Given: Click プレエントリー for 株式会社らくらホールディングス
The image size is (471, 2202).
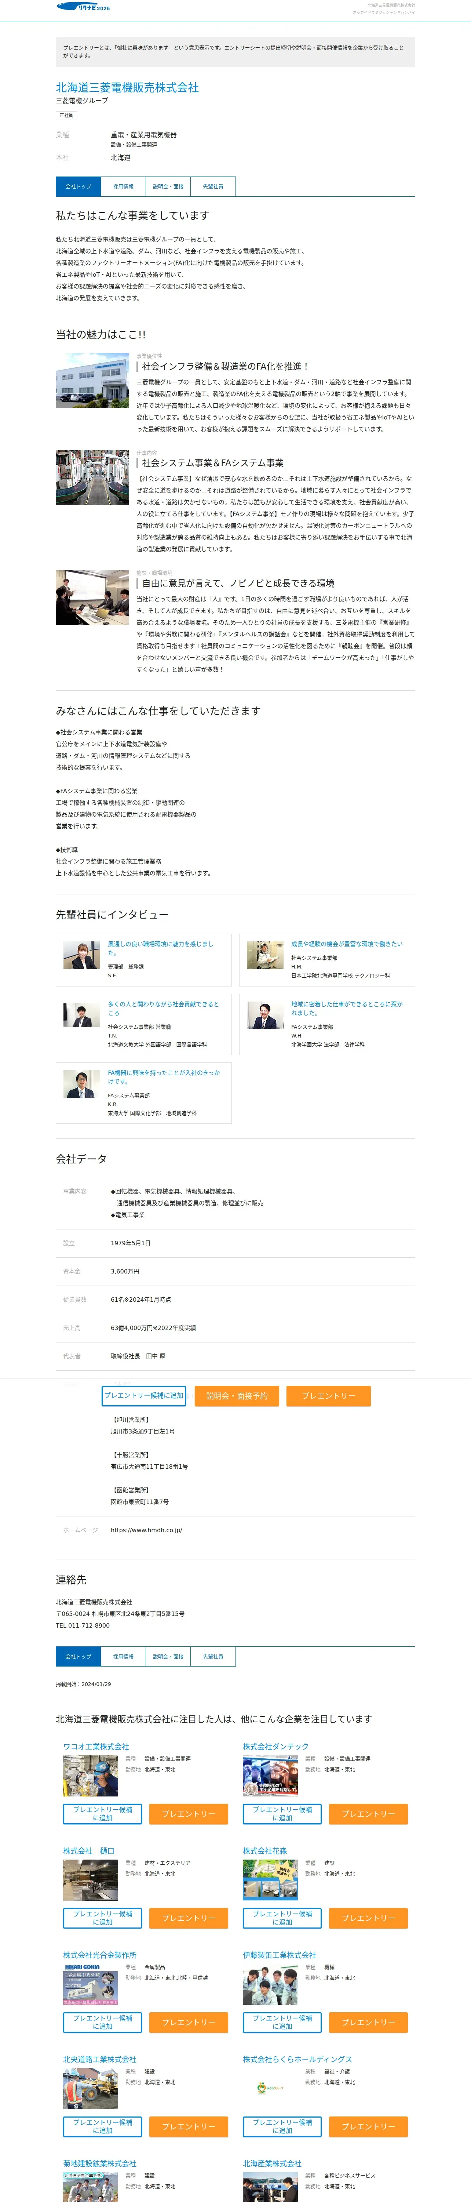Looking at the screenshot, I should pyautogui.click(x=368, y=2126).
